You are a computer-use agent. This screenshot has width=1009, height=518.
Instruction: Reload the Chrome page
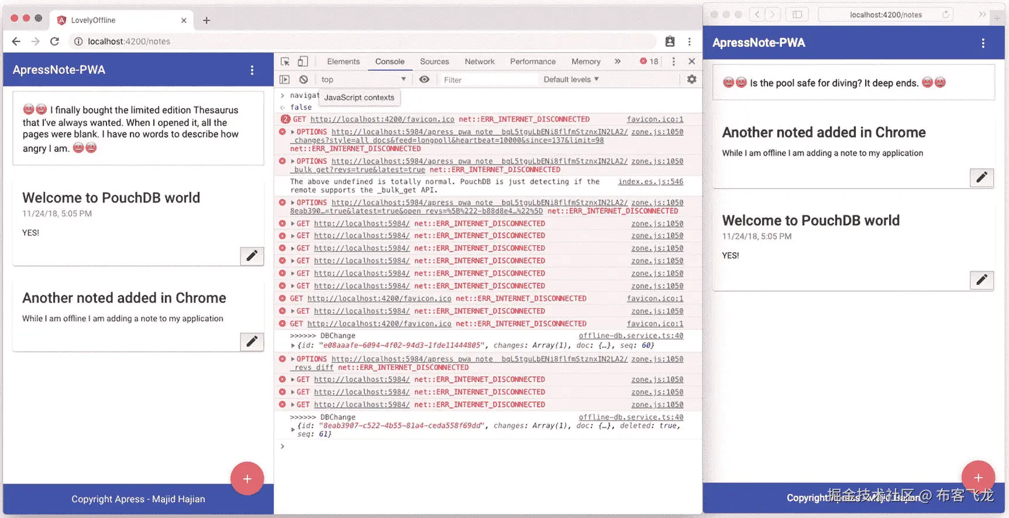pos(54,42)
